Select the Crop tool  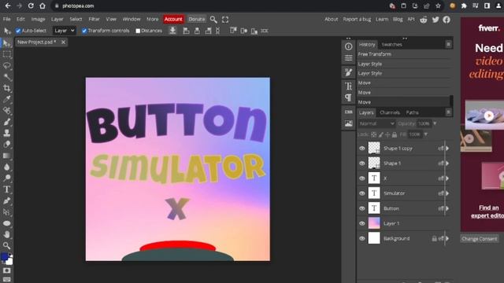[x=7, y=88]
